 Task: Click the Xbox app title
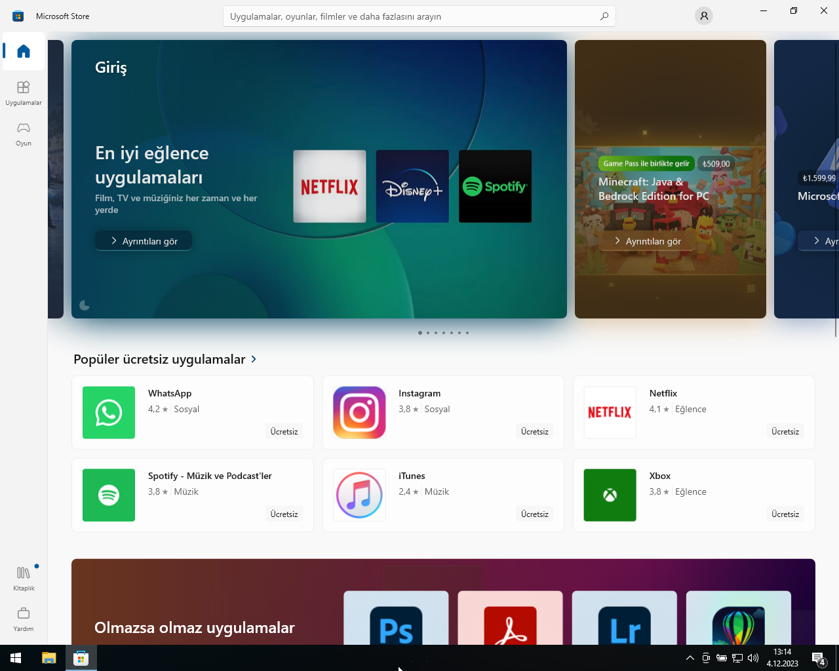click(x=660, y=476)
